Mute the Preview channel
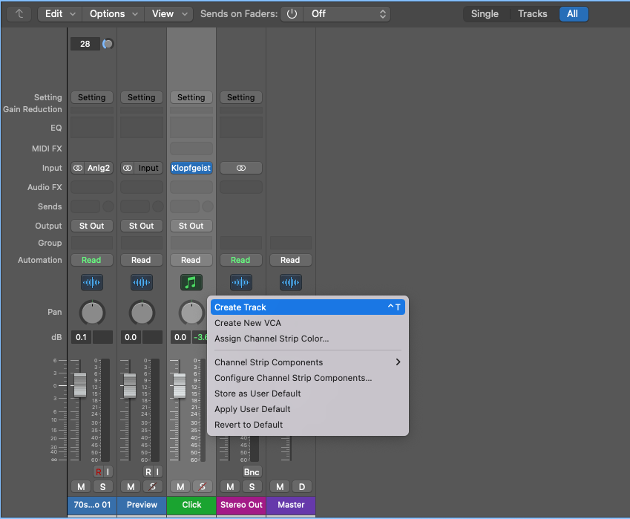The image size is (630, 519). [x=130, y=486]
